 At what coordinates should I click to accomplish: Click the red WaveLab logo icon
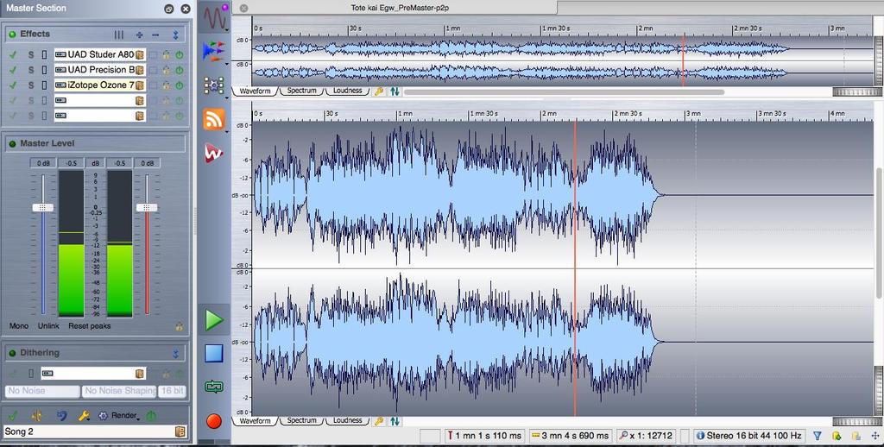214,153
